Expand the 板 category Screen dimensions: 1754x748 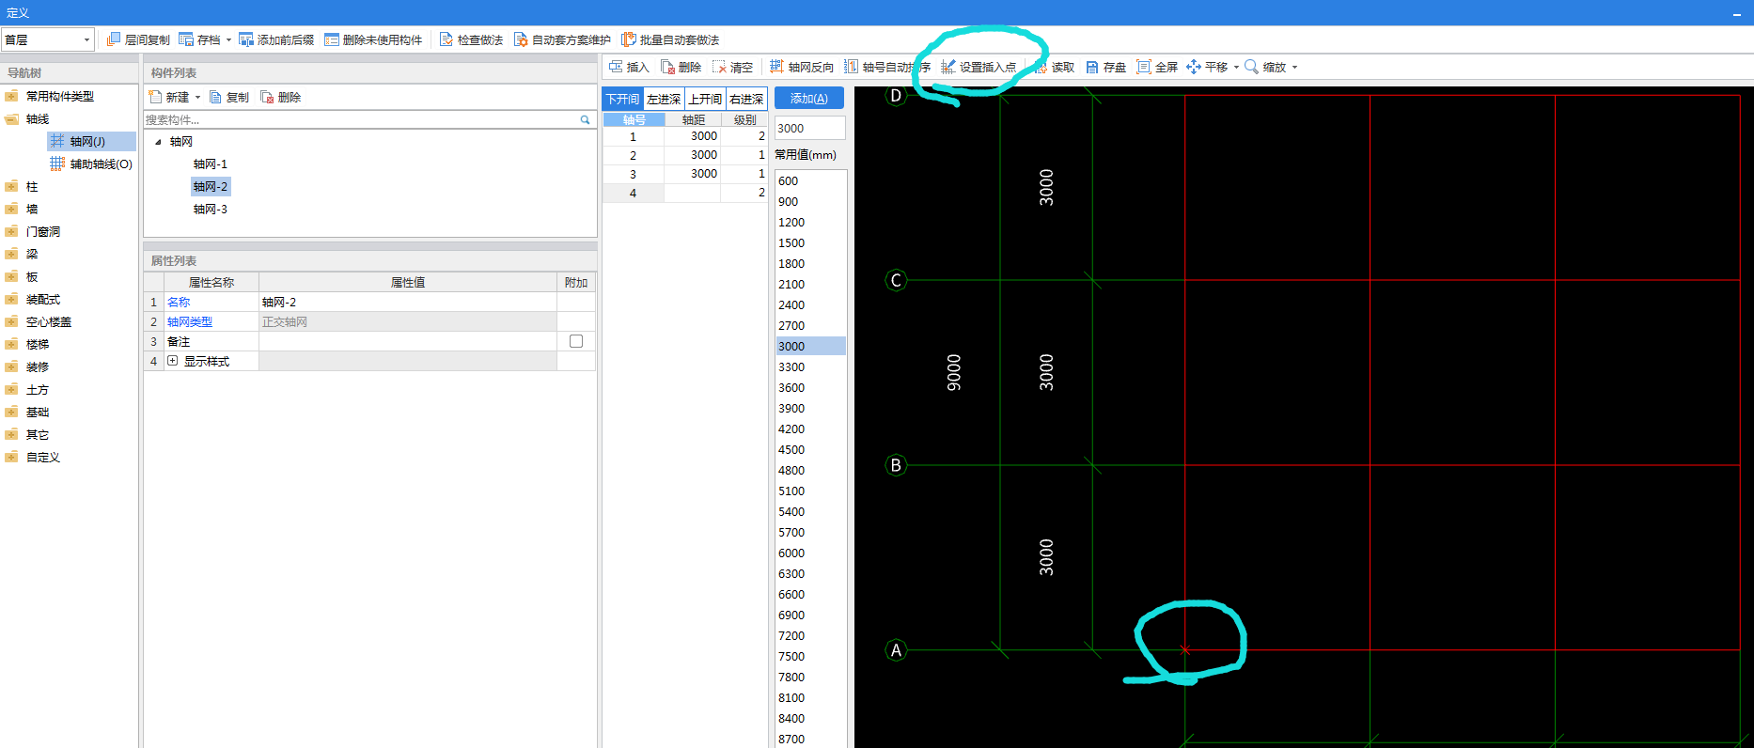(11, 276)
